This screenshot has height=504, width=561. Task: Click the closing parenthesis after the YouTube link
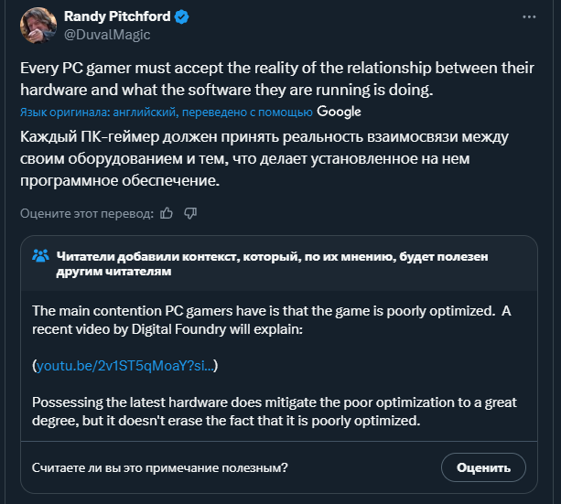(x=217, y=366)
